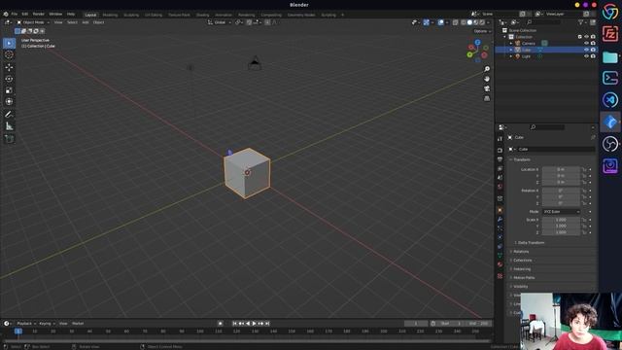This screenshot has width=622, height=350.
Task: Switch to Solid viewport shading
Action: (469, 22)
